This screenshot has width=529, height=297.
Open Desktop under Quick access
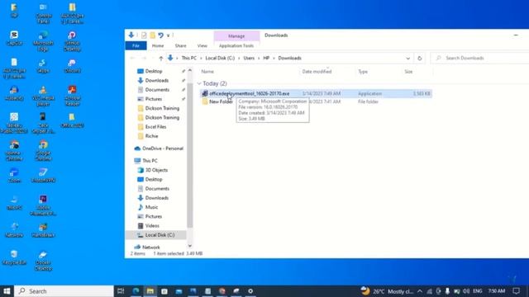(x=154, y=72)
